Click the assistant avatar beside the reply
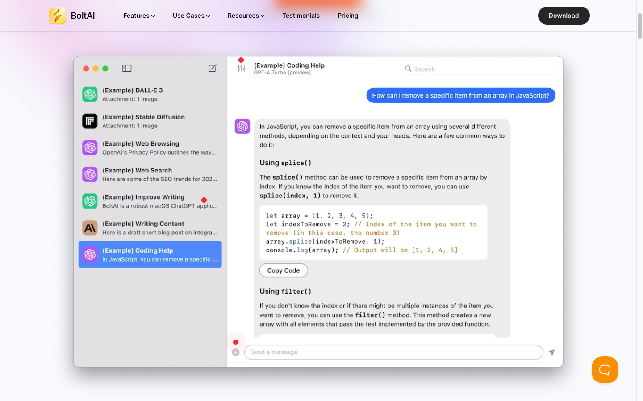This screenshot has height=401, width=643. 242,126
